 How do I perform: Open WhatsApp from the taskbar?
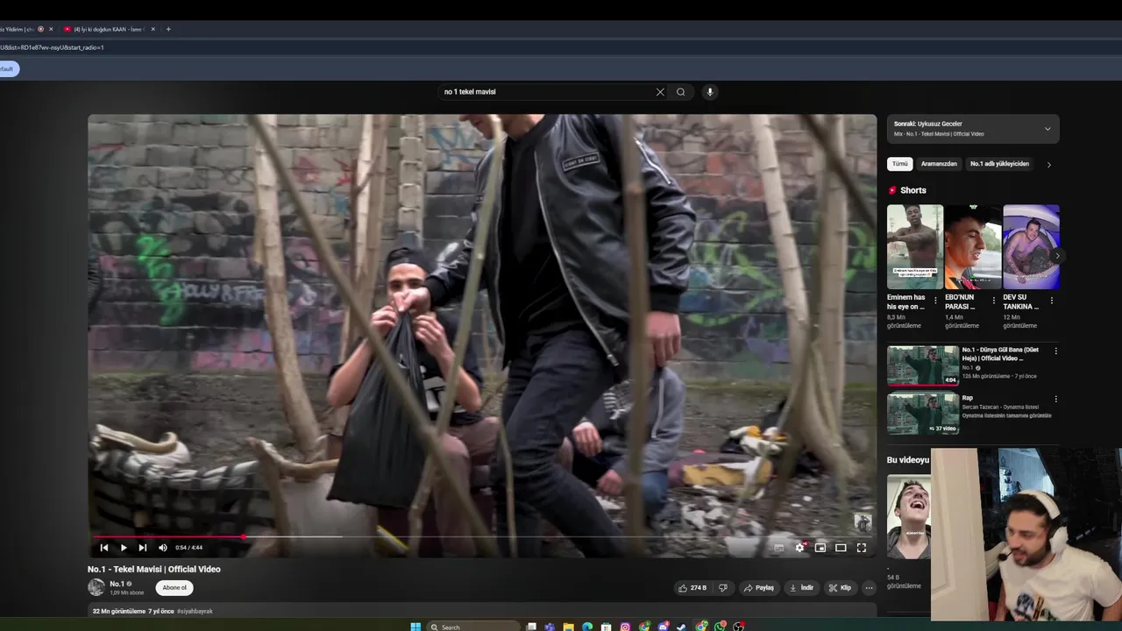(x=721, y=626)
